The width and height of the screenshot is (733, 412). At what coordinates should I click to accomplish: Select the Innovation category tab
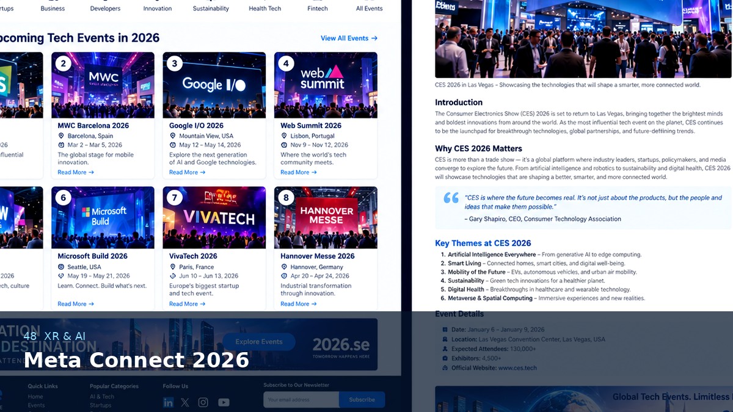coord(158,9)
